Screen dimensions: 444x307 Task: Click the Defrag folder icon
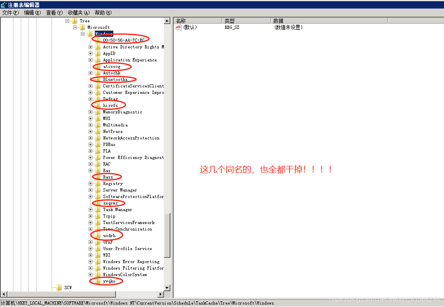[98, 99]
